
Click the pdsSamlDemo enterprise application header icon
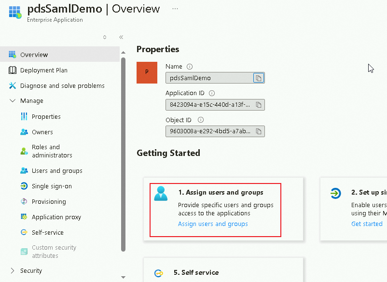tap(15, 13)
